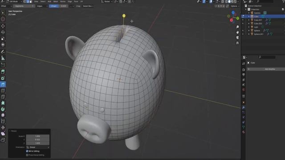
Task: Activate the Scale tool
Action: [3, 39]
